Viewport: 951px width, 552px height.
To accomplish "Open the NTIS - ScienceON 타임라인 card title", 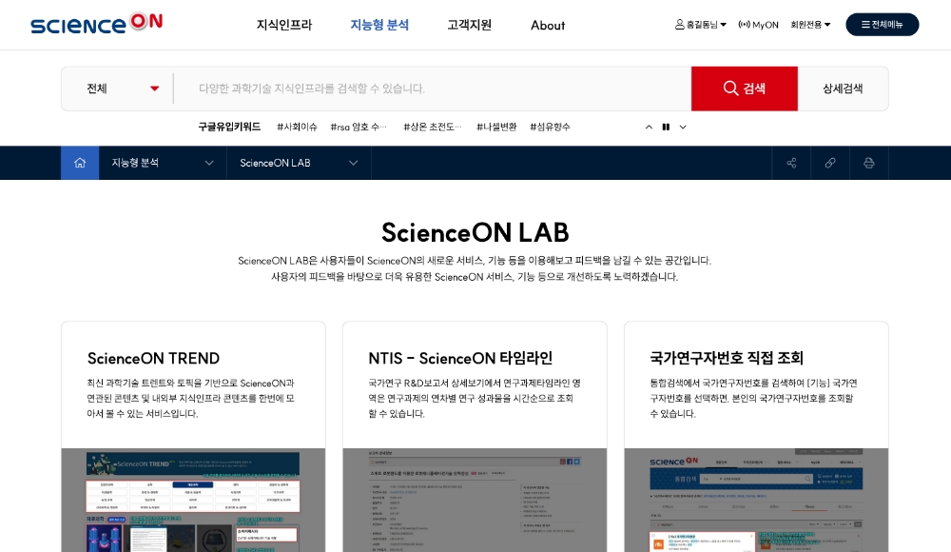I will point(460,358).
